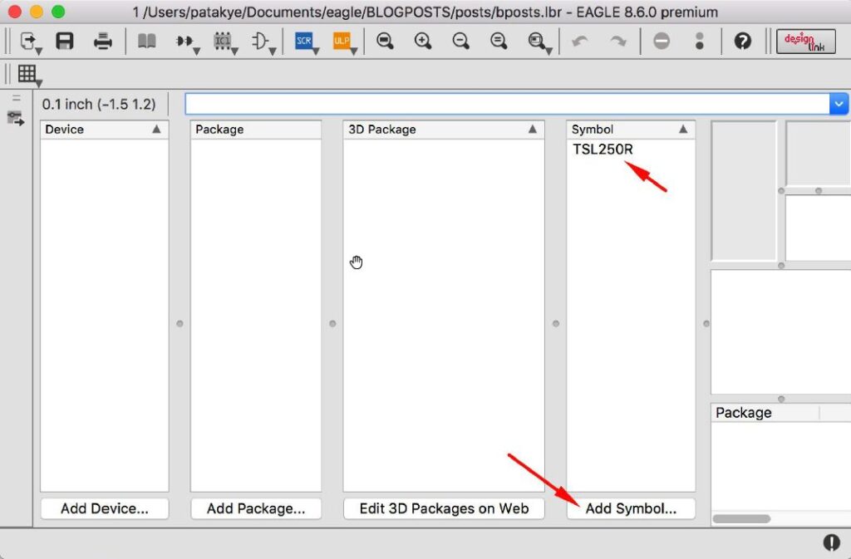
Task: Sort by Package column header
Action: pos(256,129)
